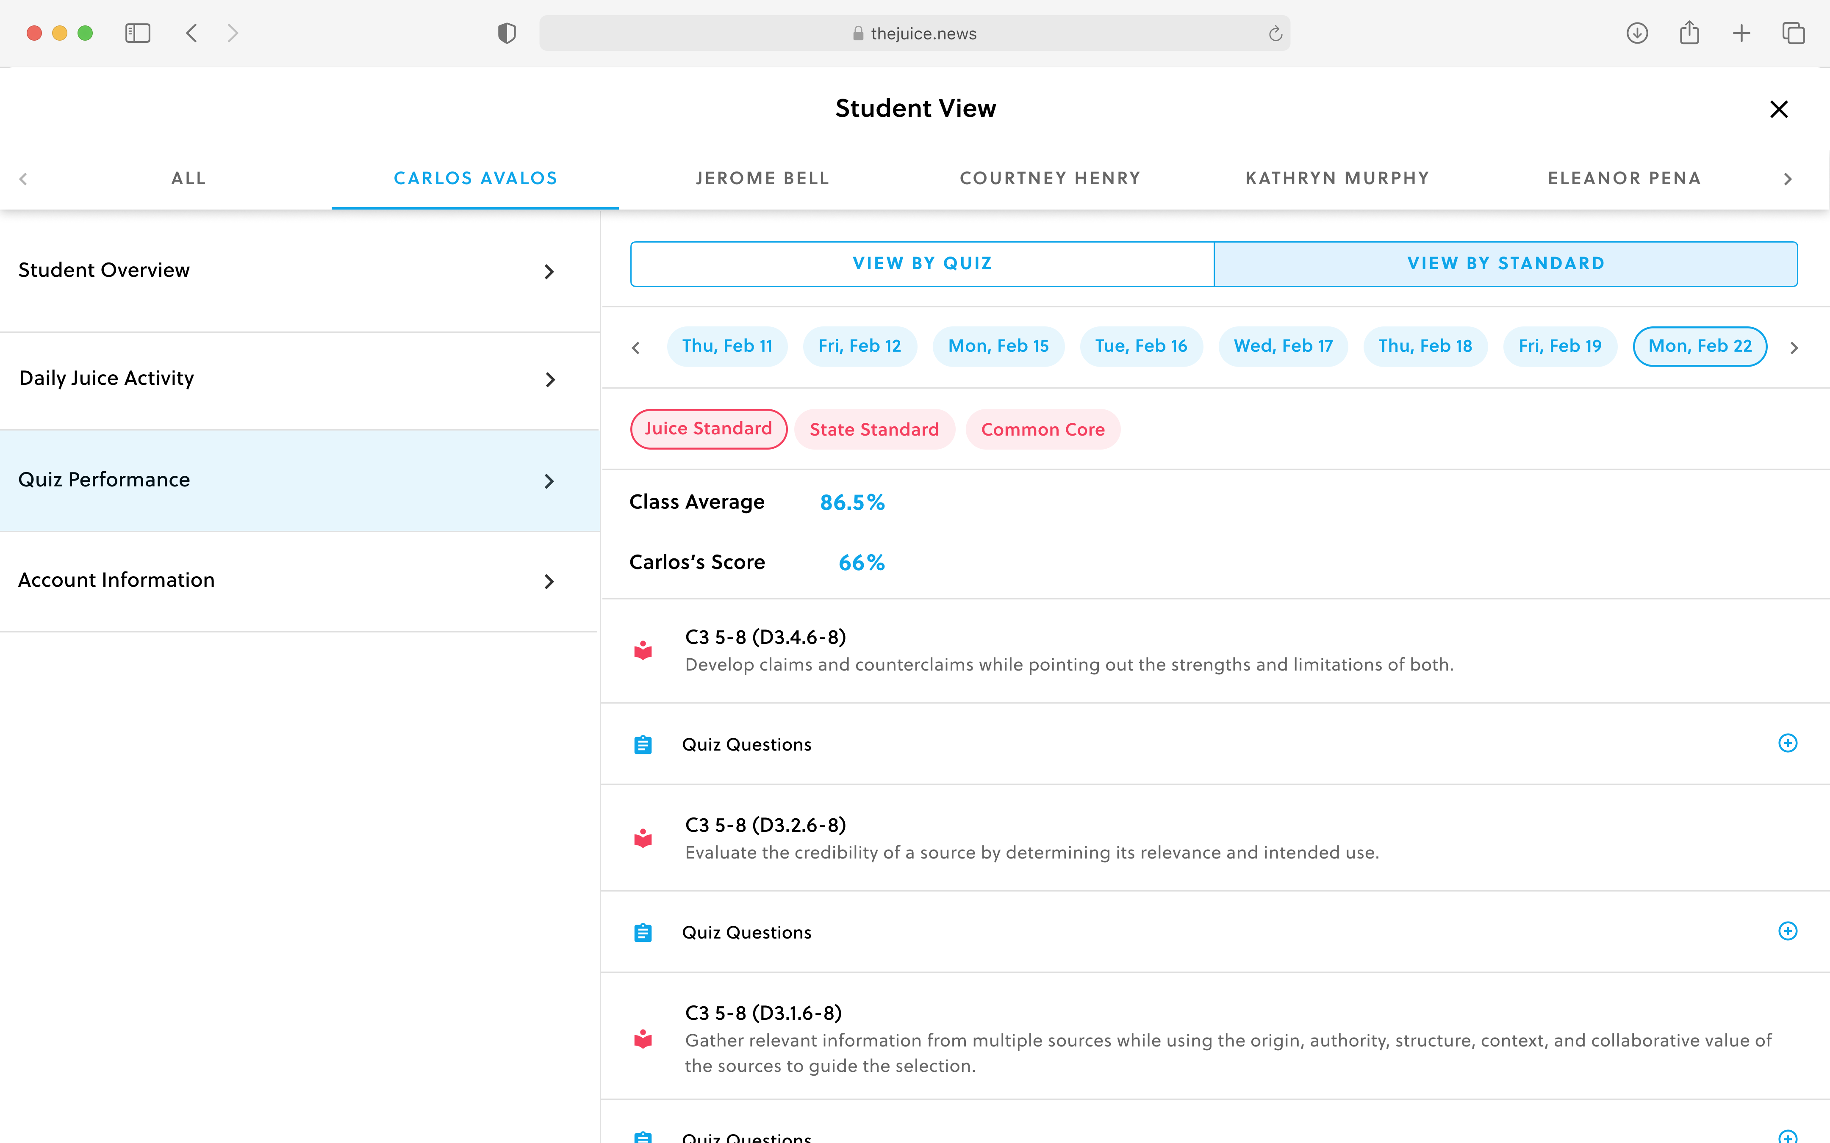Open the Share icon in toolbar
Image resolution: width=1830 pixels, height=1143 pixels.
[1689, 33]
